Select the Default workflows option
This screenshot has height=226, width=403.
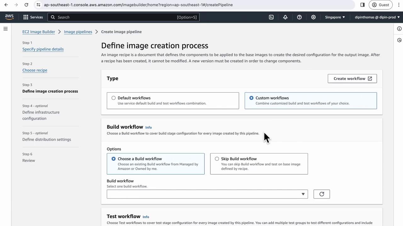pos(114,98)
